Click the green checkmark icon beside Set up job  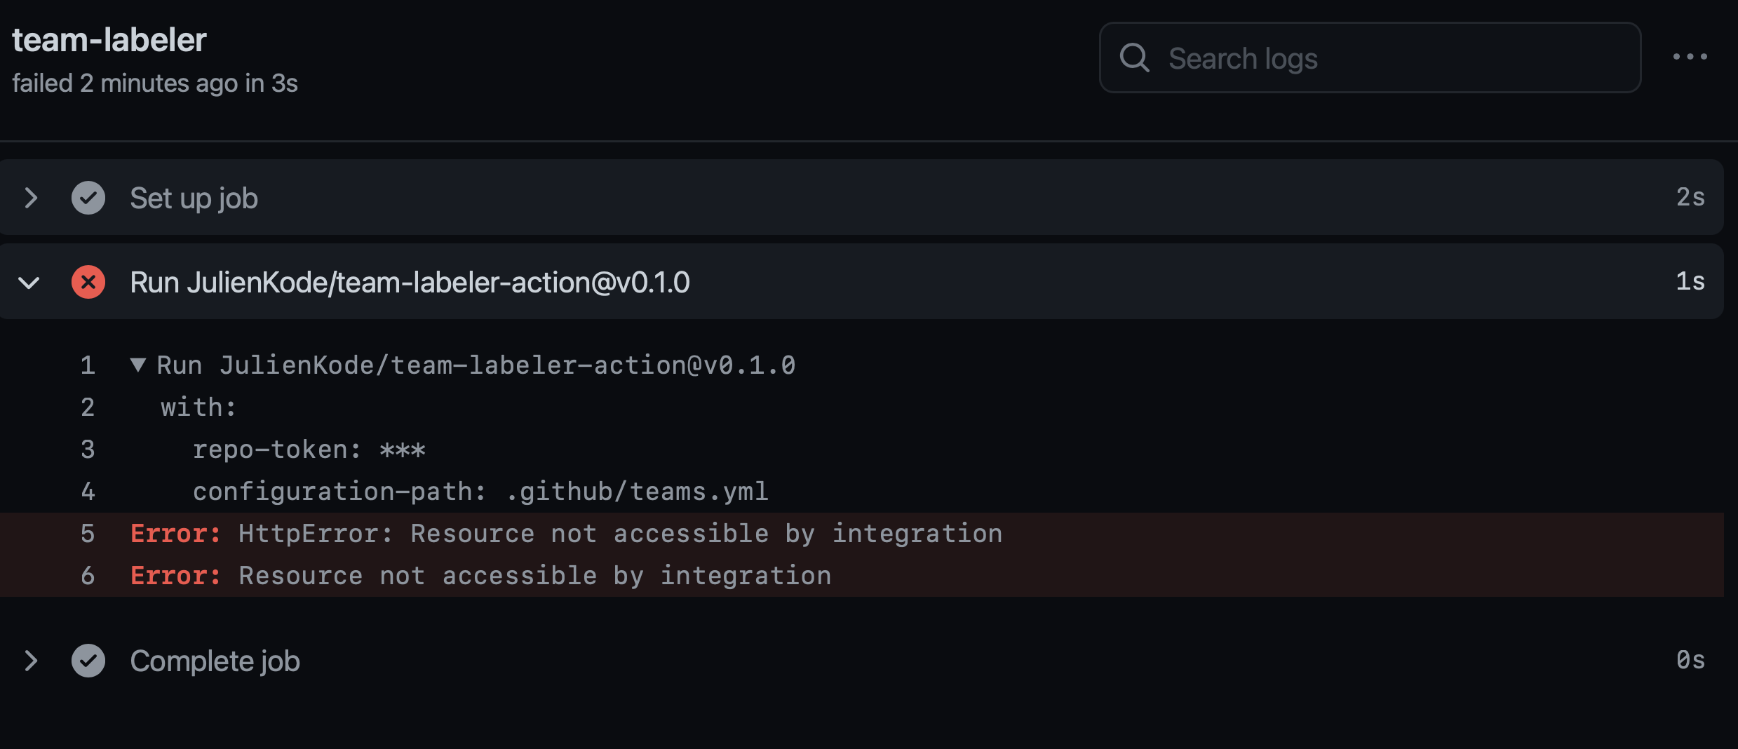point(88,198)
